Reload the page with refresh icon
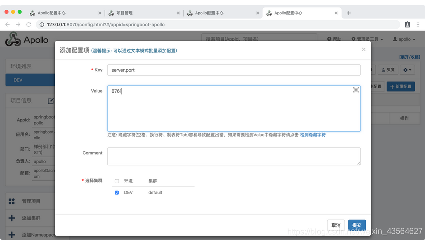428x241 pixels. pos(29,24)
